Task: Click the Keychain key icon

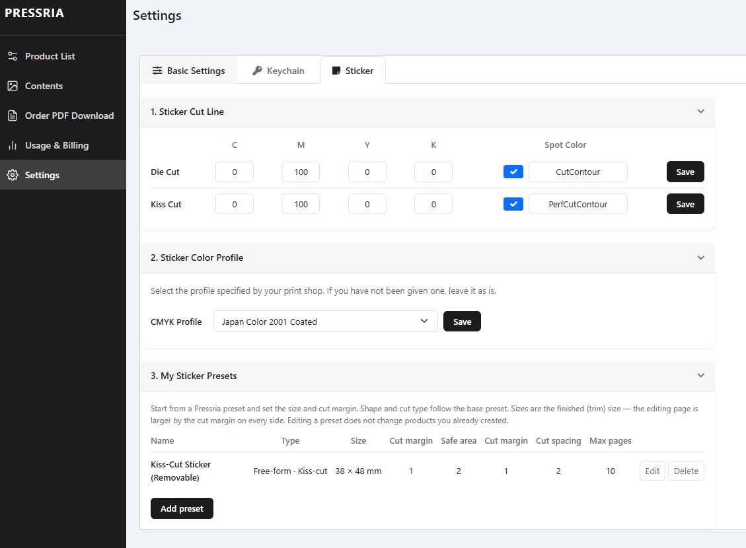Action: 257,71
